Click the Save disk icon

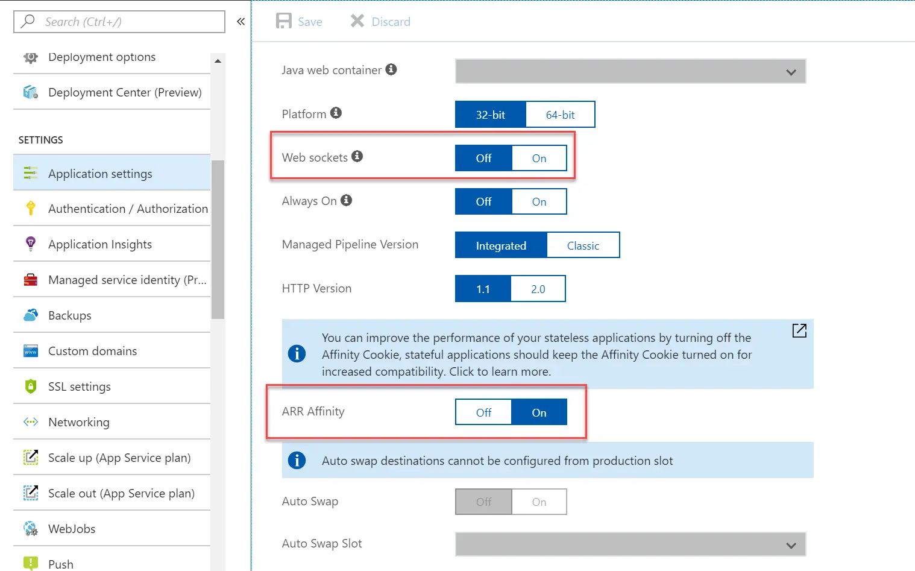[x=283, y=21]
